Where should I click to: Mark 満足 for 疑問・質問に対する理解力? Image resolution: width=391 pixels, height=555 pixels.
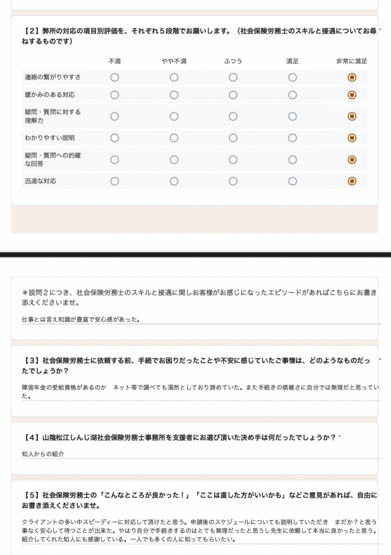[293, 116]
